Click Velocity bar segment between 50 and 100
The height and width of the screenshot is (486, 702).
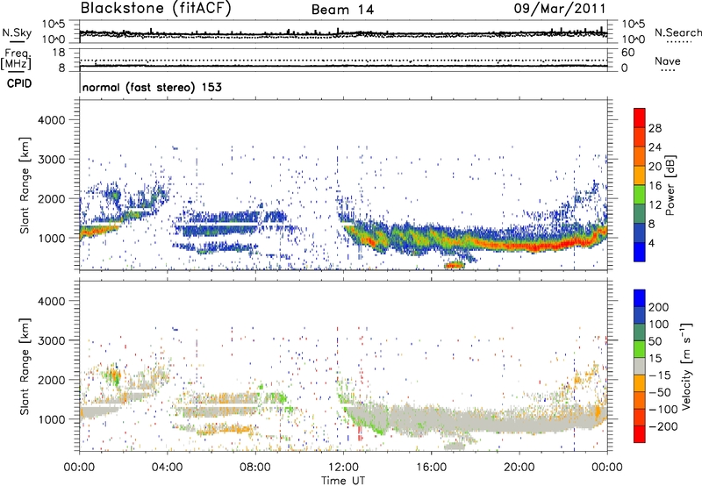pos(640,332)
